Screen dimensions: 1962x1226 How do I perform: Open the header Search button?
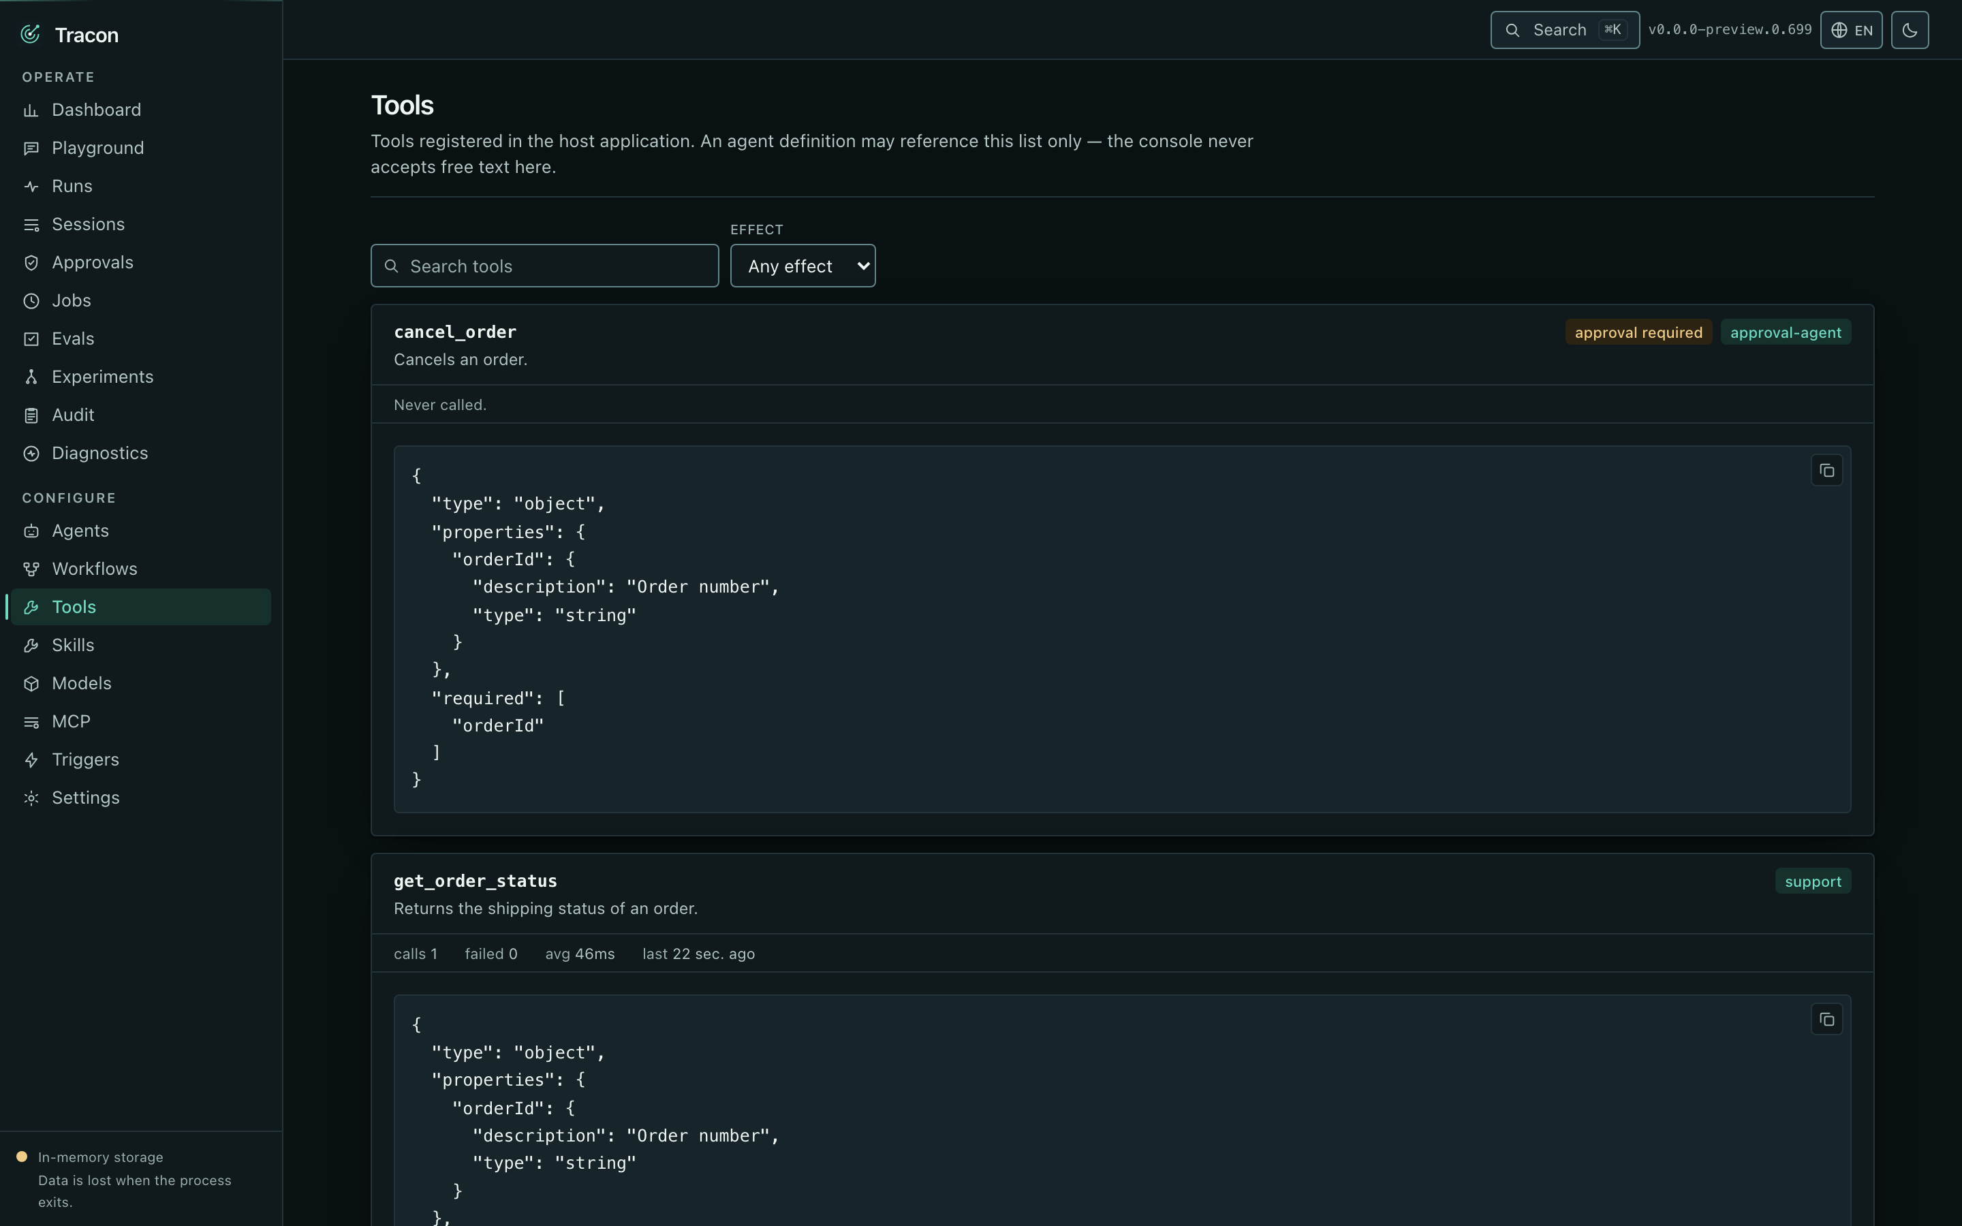[1565, 30]
